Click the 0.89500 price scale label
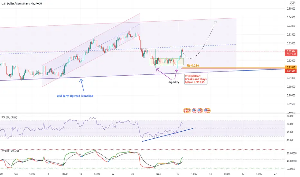Viewport: 300px width, 177px height. pyautogui.click(x=291, y=104)
